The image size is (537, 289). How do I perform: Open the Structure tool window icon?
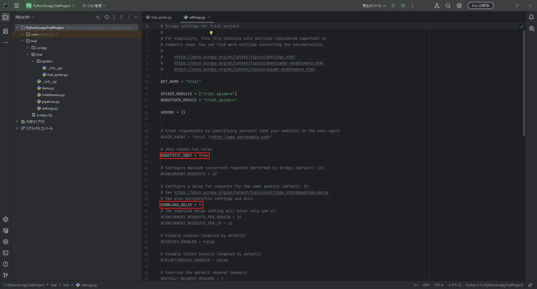tap(6, 31)
